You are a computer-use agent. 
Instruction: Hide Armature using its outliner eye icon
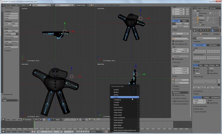point(213,18)
